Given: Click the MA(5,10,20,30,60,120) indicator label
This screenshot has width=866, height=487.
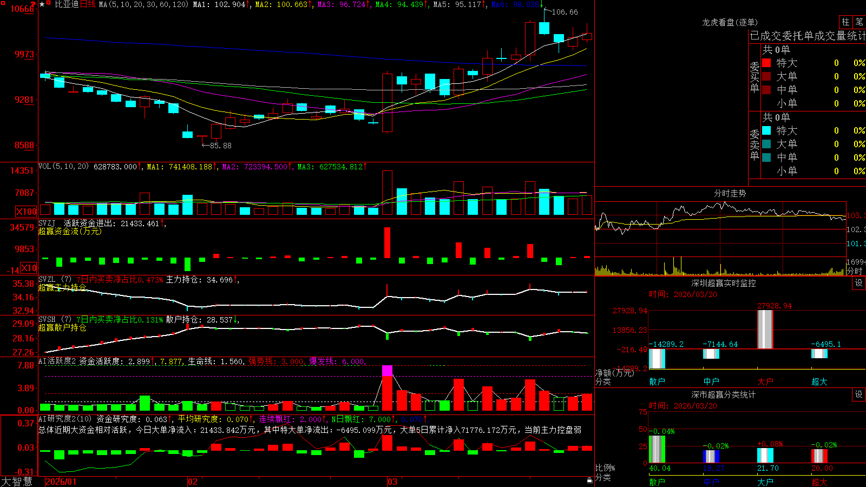Looking at the screenshot, I should coord(143,4).
